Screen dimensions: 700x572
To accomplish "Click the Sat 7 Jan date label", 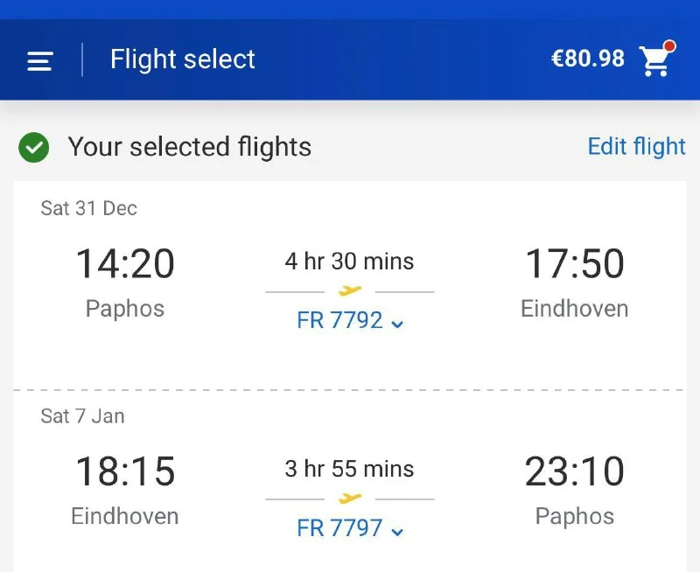I will (x=82, y=416).
